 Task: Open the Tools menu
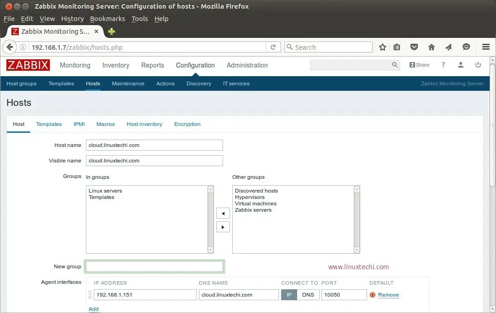click(139, 19)
